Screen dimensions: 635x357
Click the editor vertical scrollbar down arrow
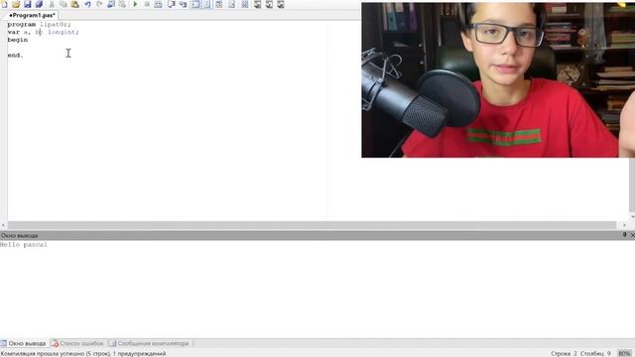(632, 217)
